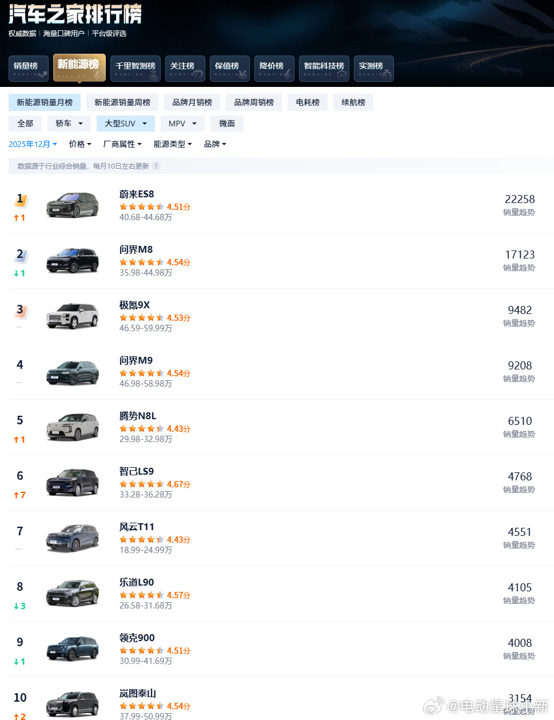Click the 销量趋势 link for 极氪9X

point(519,323)
